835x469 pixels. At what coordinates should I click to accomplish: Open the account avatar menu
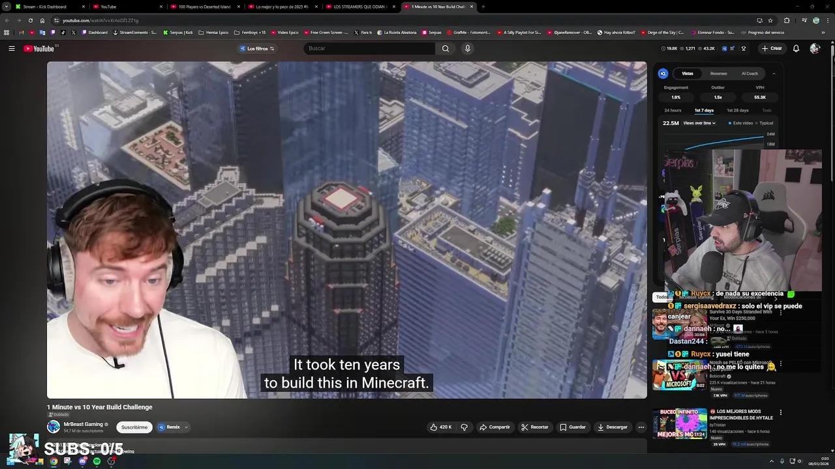point(814,48)
